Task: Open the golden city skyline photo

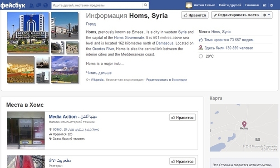Action: (21, 69)
